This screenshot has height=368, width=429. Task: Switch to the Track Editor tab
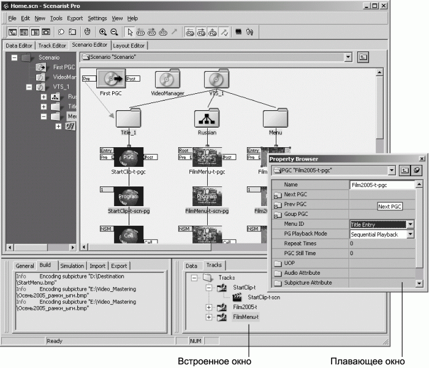click(x=52, y=45)
